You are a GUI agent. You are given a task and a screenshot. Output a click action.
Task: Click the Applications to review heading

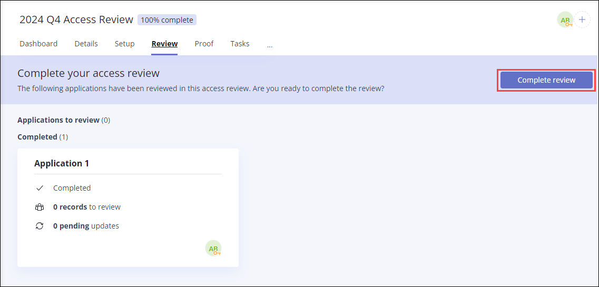point(64,120)
